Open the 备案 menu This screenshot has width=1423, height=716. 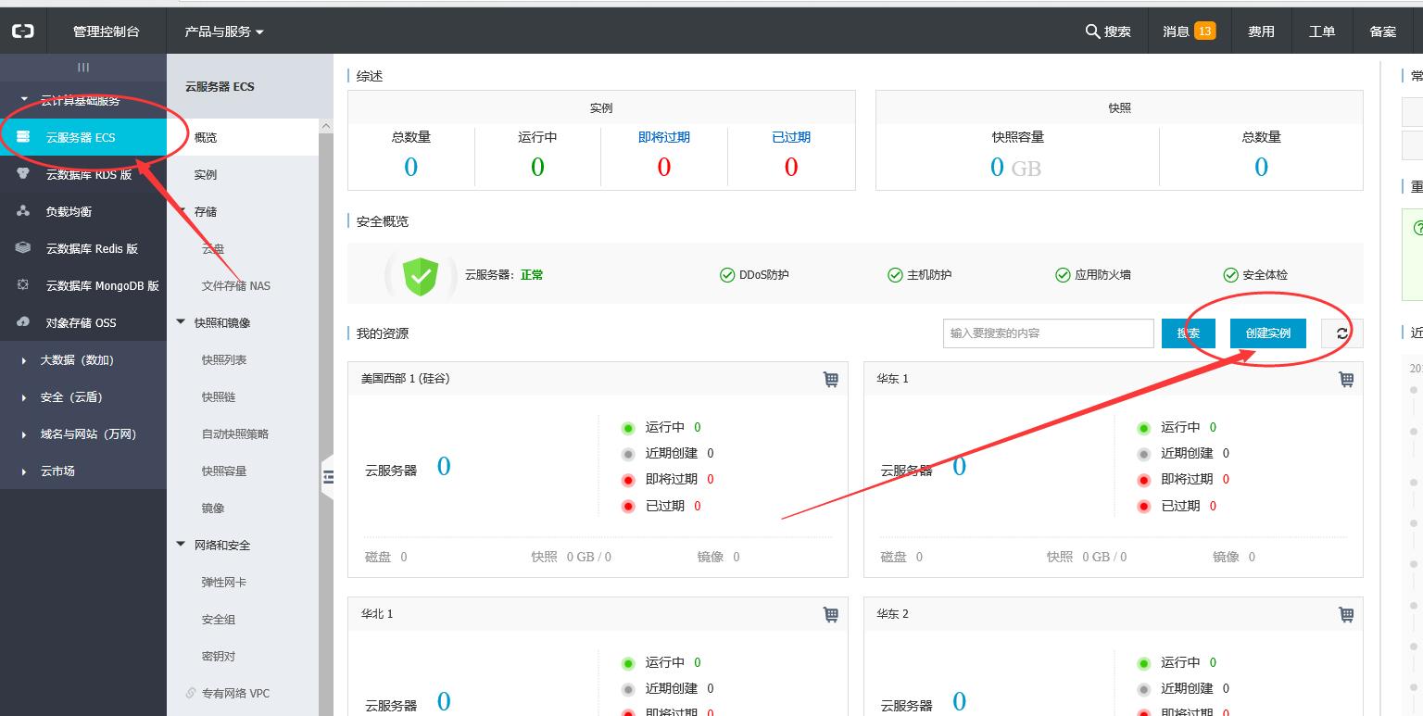point(1383,31)
